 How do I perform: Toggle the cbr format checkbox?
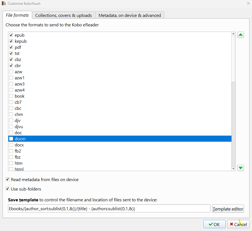(x=11, y=65)
